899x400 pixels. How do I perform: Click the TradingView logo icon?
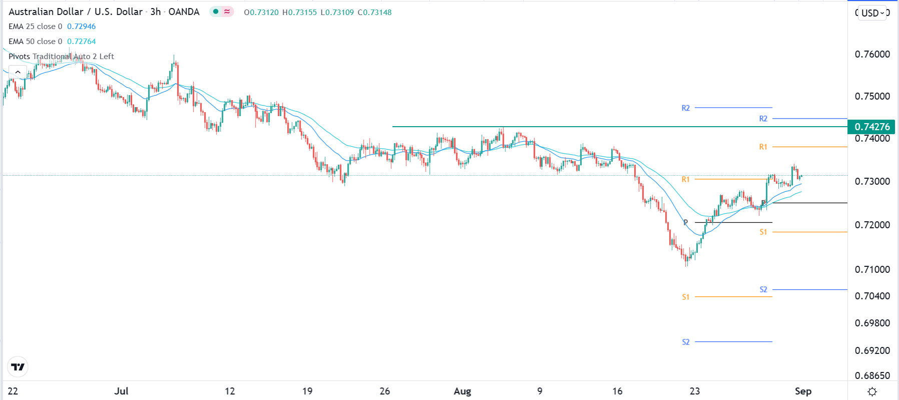[x=18, y=367]
